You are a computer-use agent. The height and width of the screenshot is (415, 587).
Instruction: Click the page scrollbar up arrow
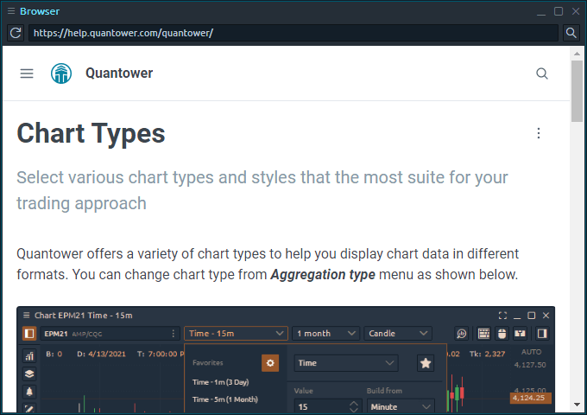tap(577, 54)
